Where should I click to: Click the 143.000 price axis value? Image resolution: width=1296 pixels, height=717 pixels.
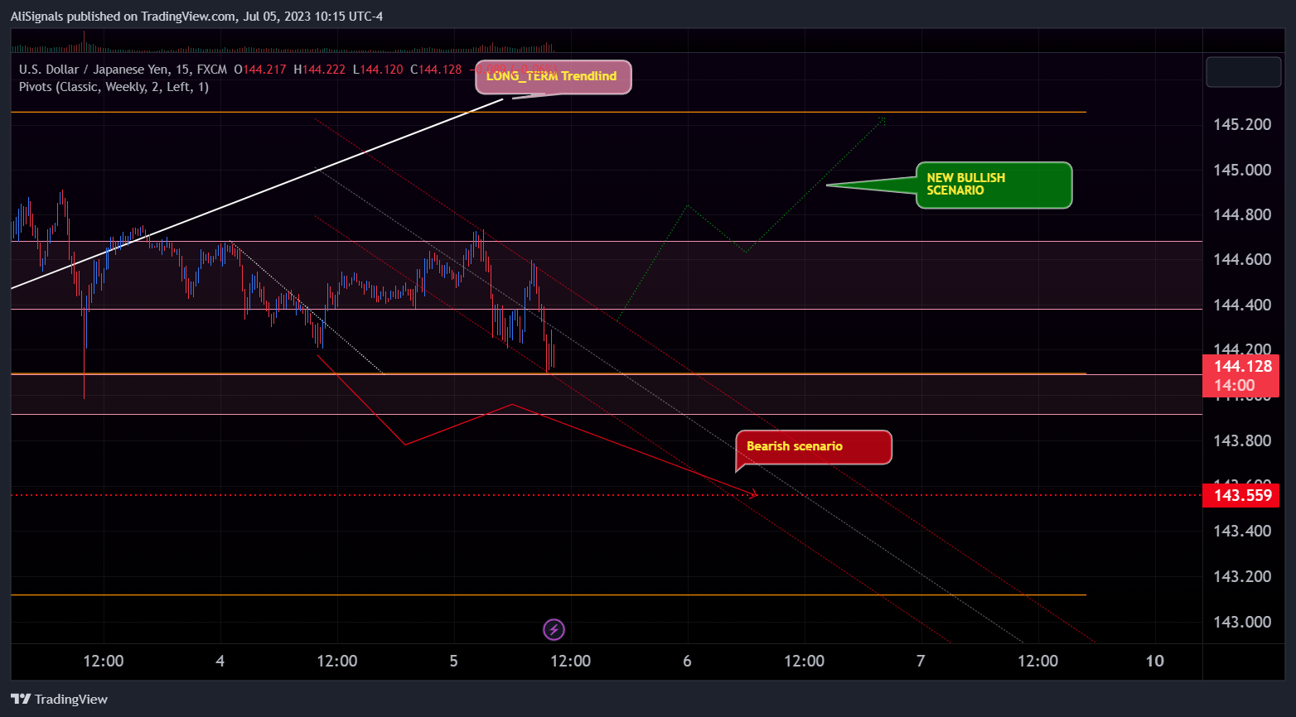point(1242,622)
